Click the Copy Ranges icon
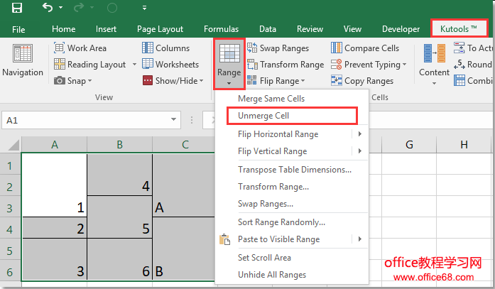 (x=337, y=81)
